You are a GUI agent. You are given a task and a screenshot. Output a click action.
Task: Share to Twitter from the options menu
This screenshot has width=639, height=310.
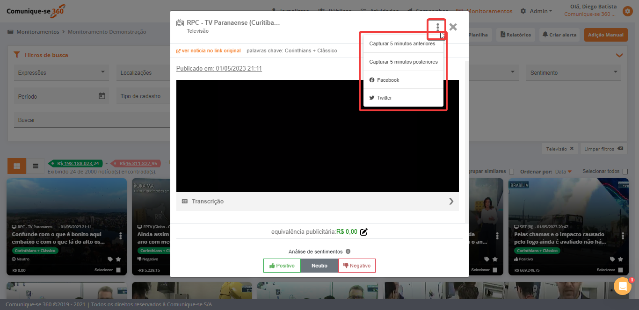(403, 98)
